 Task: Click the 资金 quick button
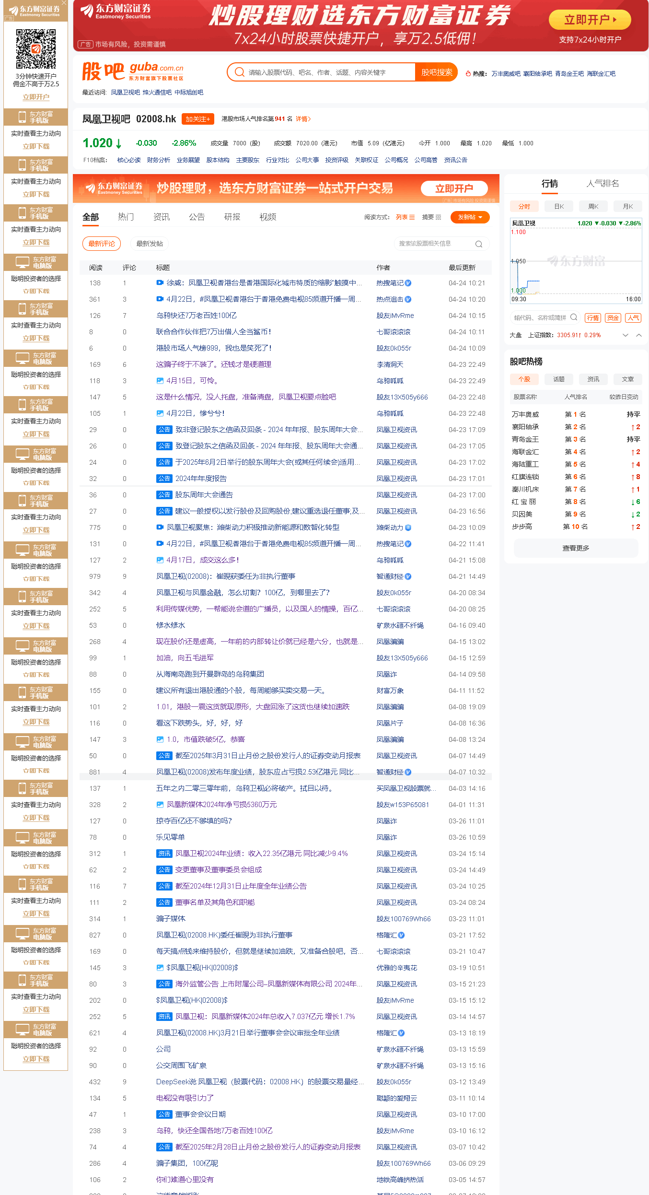[x=613, y=318]
